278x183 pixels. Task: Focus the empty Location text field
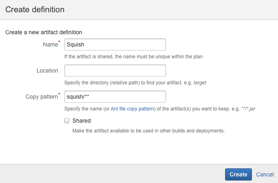tap(115, 71)
